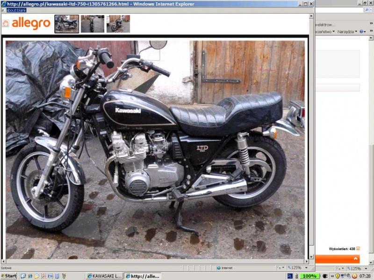Viewport: 374px width, 280px height.
Task: Select the first motorcycle thumbnail
Action: point(67,24)
